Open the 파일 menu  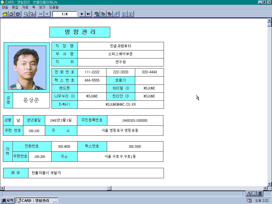[5, 7]
